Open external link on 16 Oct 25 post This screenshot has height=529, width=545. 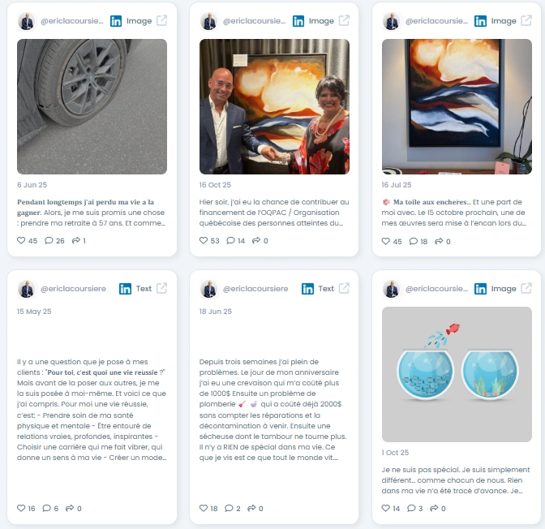pyautogui.click(x=344, y=20)
